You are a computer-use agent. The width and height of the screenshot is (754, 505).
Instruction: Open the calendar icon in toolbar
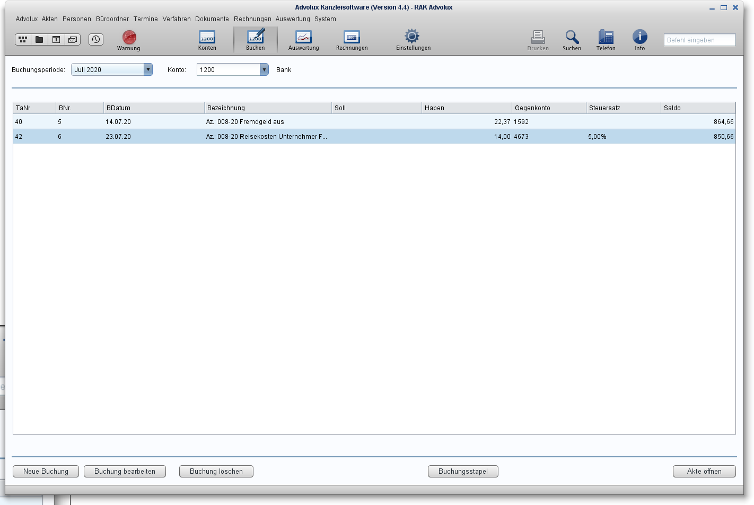coord(56,40)
